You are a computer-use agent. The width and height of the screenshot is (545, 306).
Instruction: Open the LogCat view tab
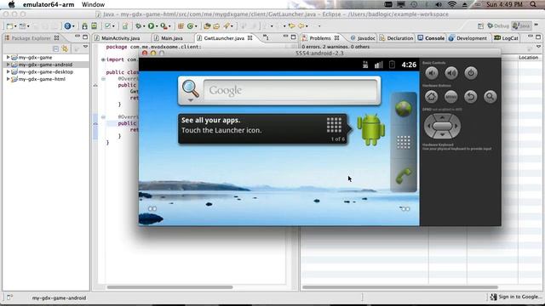[506, 38]
